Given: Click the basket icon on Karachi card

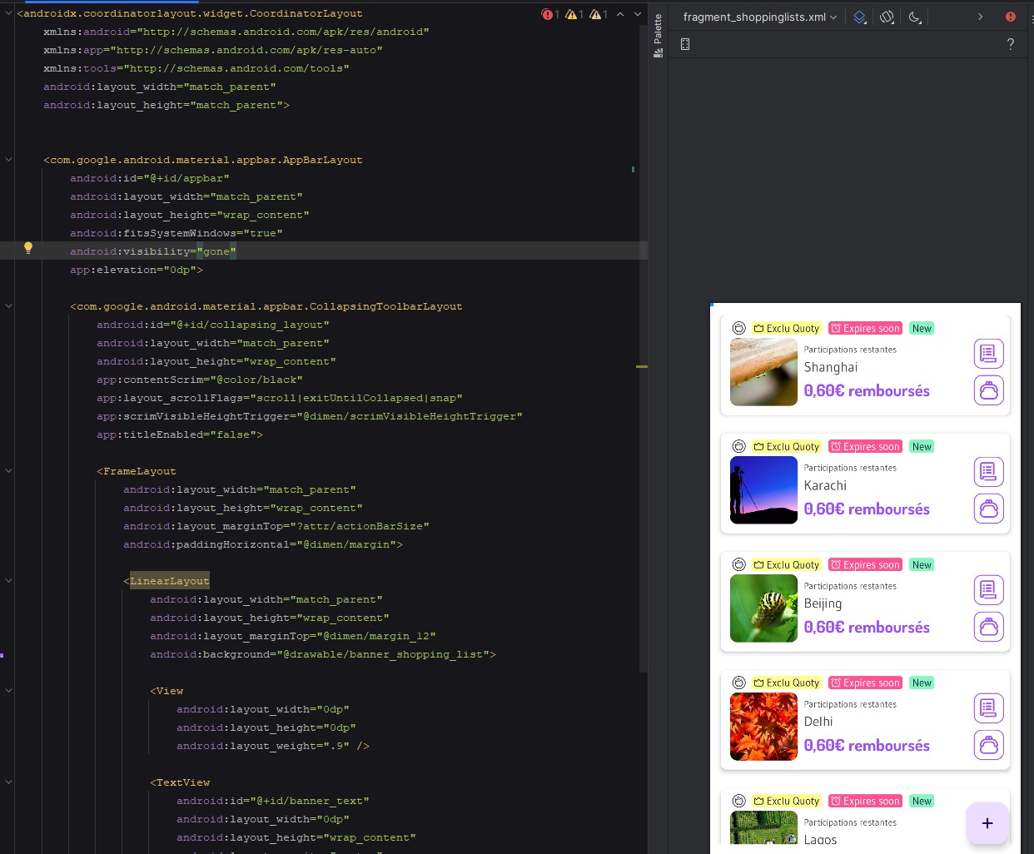Looking at the screenshot, I should pyautogui.click(x=988, y=509).
